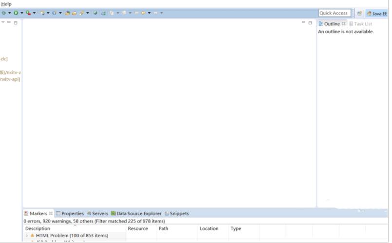Select the Task List tab
This screenshot has height=243, width=392.
[x=363, y=24]
